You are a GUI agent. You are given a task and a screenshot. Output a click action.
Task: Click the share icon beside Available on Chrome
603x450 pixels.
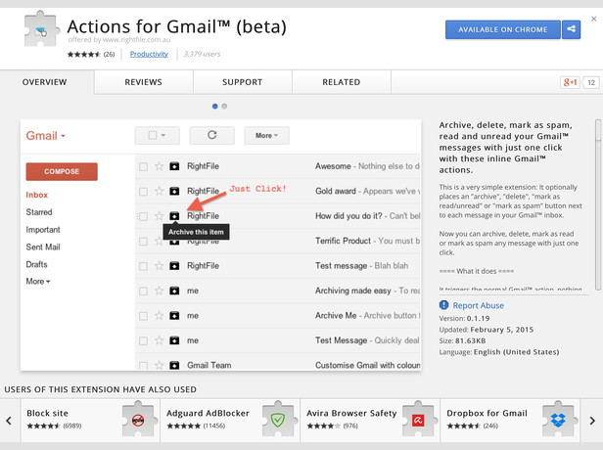pyautogui.click(x=571, y=29)
